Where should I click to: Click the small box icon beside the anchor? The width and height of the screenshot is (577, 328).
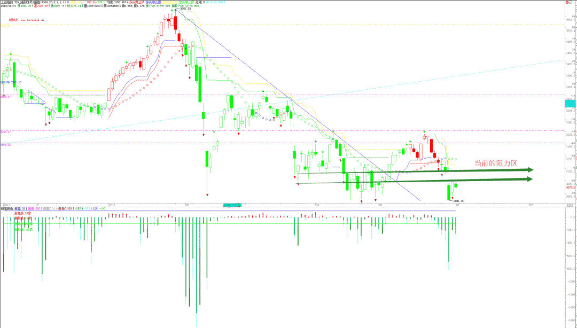(x=570, y=3)
